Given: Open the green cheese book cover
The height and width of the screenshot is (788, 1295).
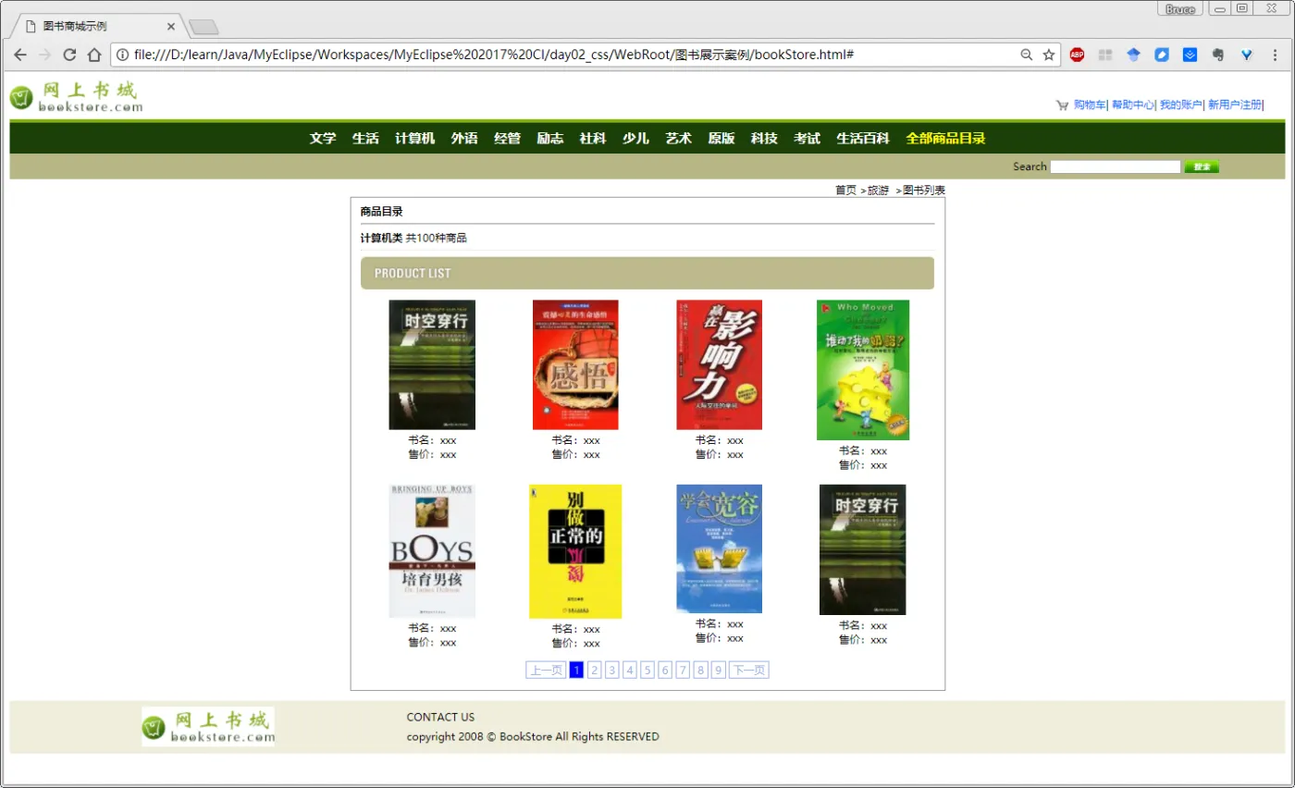Looking at the screenshot, I should [863, 370].
